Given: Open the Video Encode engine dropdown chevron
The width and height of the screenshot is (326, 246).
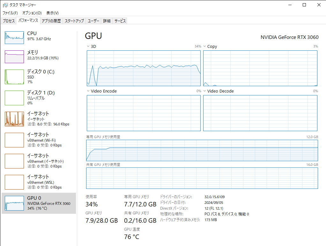Looking at the screenshot, I should click(x=88, y=91).
